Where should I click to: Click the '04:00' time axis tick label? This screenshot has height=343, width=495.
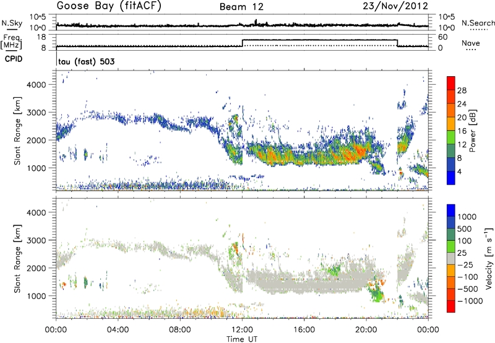point(118,330)
